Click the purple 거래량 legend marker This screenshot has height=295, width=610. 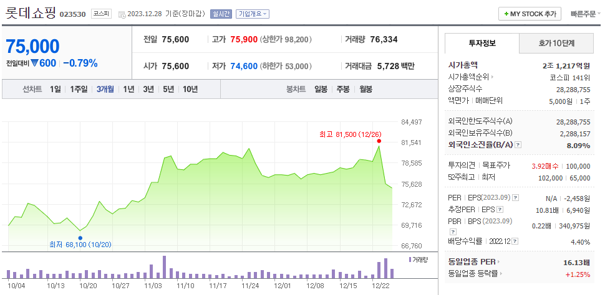410,260
